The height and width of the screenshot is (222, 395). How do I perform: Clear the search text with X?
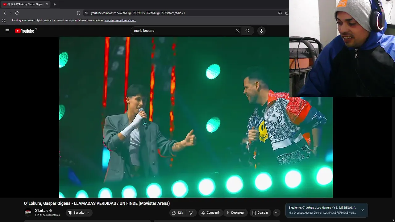[x=237, y=31]
